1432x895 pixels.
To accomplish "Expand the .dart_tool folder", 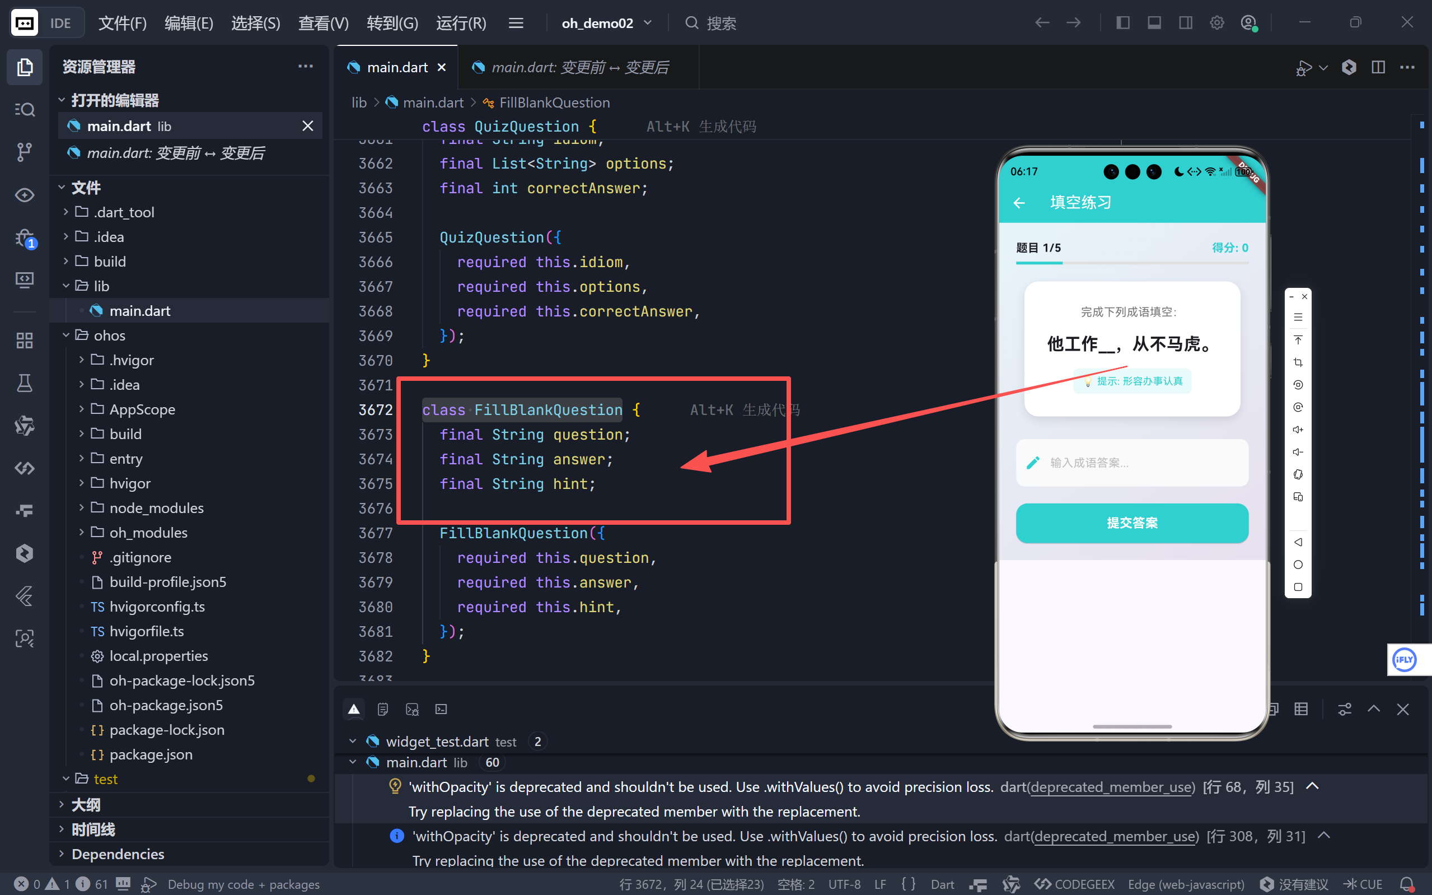I will point(124,212).
